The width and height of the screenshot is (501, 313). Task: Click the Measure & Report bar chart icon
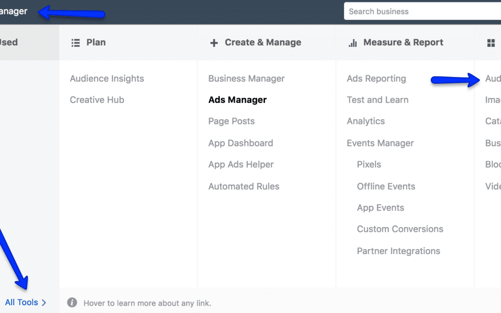(x=353, y=43)
